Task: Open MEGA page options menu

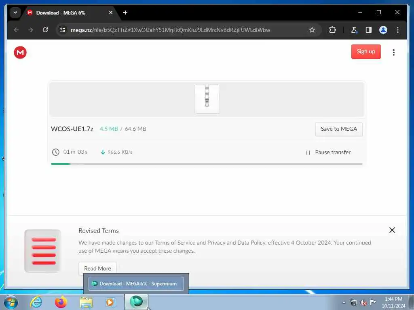Action: [394, 52]
